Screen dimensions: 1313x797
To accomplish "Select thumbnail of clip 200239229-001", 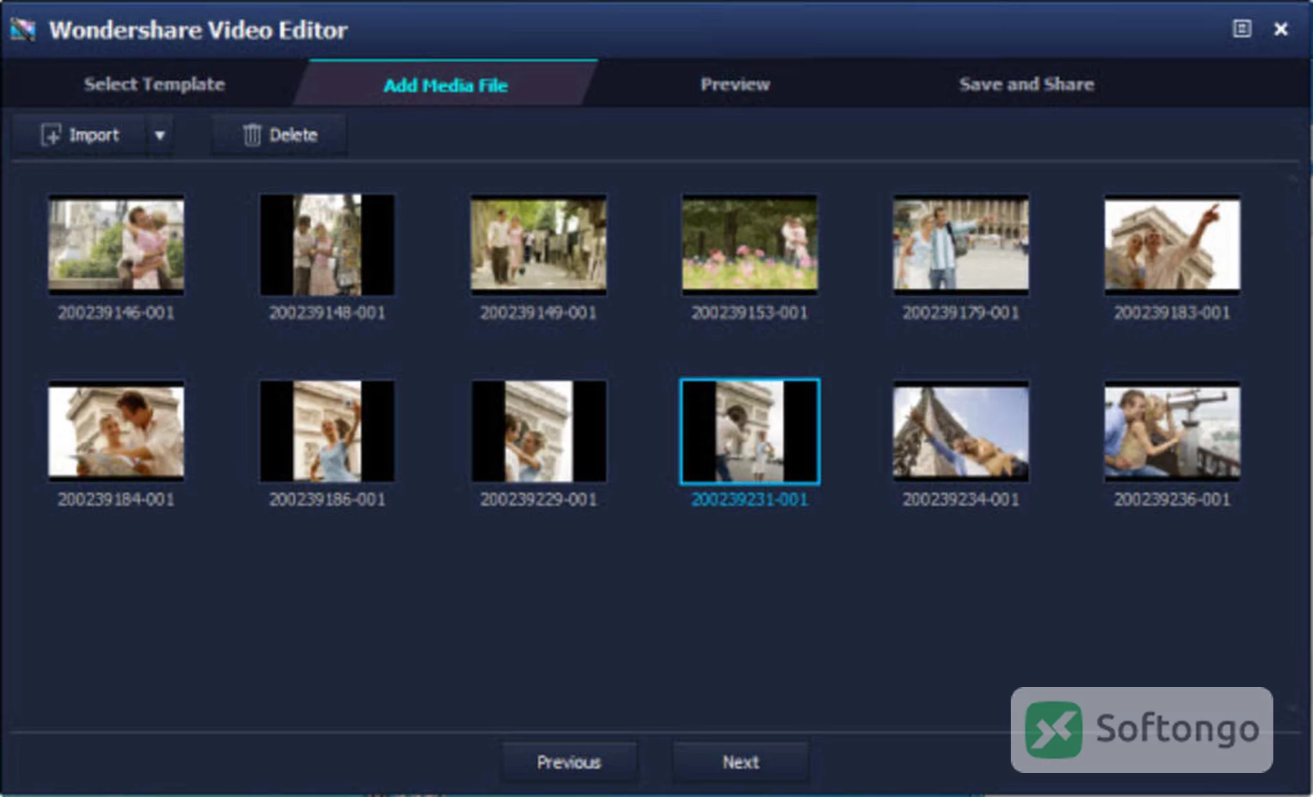I will 538,431.
